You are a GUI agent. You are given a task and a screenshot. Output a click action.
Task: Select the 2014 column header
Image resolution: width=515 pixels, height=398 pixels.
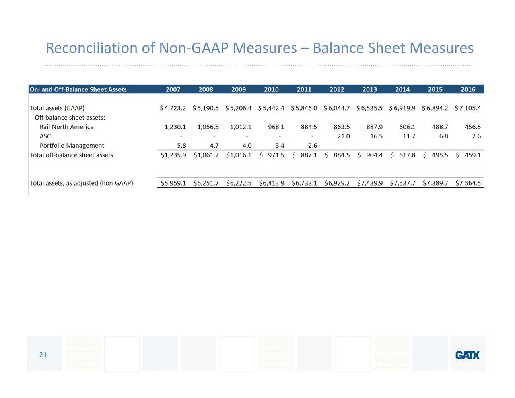coord(402,89)
